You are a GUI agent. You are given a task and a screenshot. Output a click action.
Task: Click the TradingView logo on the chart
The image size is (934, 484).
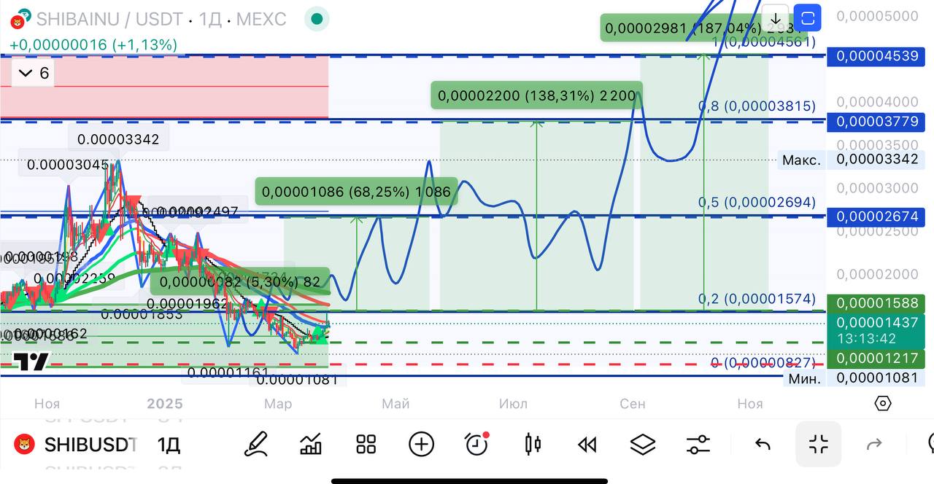pyautogui.click(x=31, y=361)
